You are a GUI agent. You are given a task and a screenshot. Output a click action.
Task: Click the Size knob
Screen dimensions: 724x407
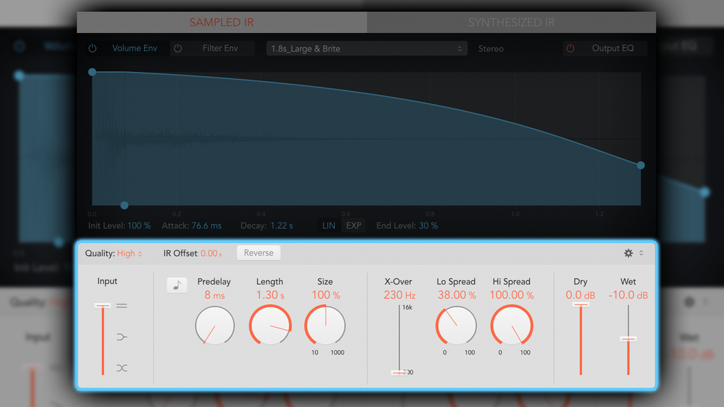[x=325, y=326]
